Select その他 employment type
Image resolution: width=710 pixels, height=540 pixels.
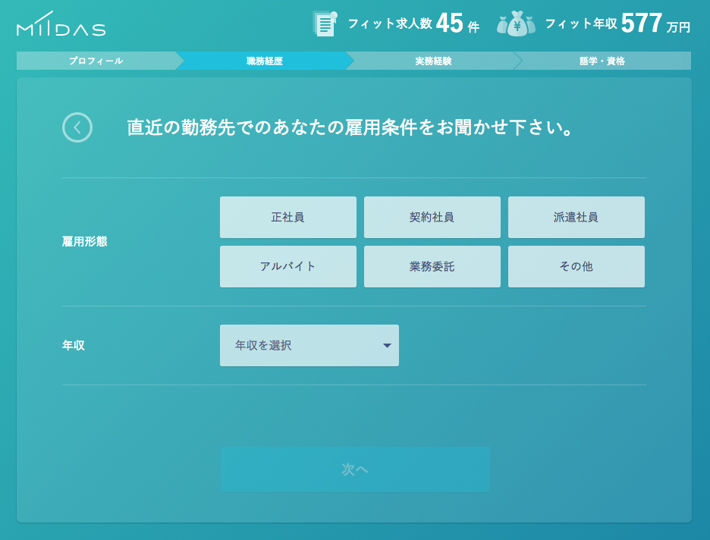tap(576, 267)
